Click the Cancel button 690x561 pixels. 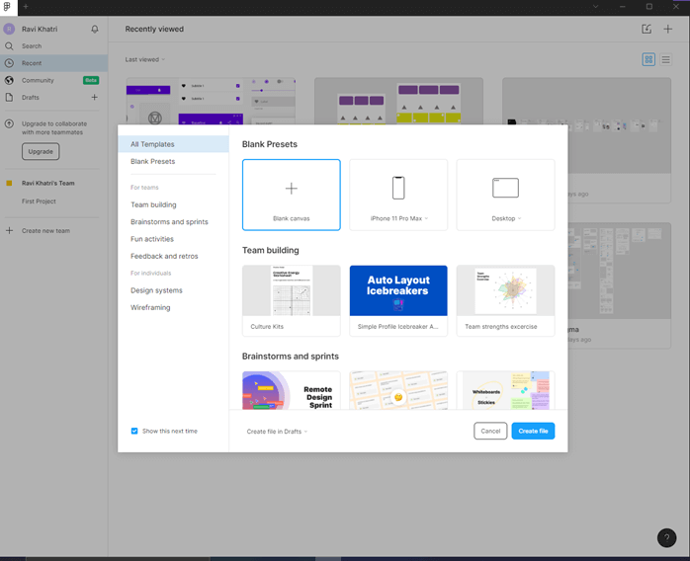click(x=490, y=431)
